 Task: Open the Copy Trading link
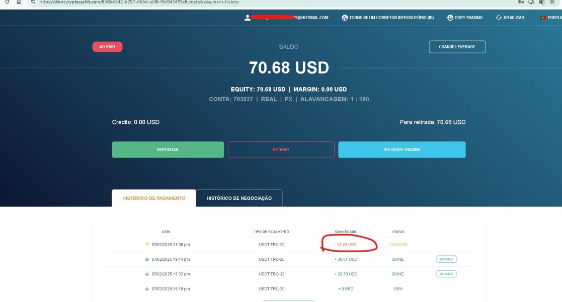[468, 18]
